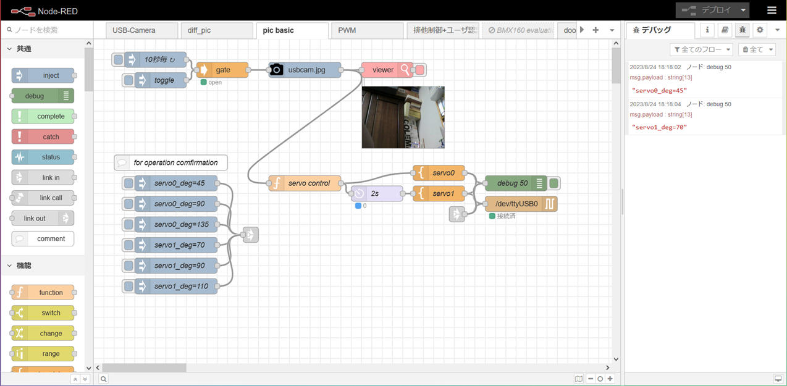Trigger the servo0_deg=45 inject button

(128, 183)
